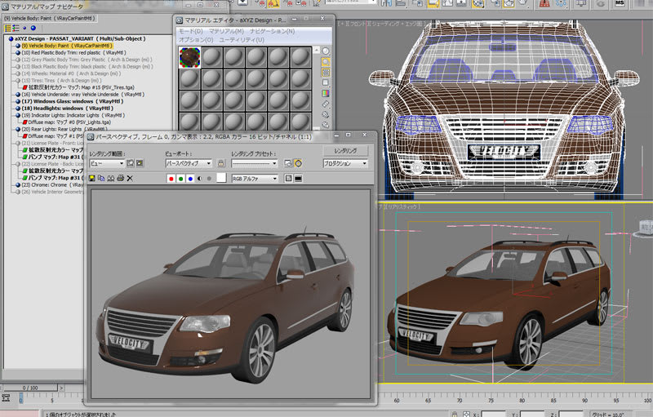
Task: Toggle the Backlight icon in Material Editor
Action: (325, 62)
